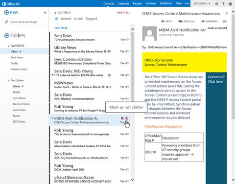Open Sara Davis Any Deals on Washer/Dryer message
The image size is (235, 184).
90,156
